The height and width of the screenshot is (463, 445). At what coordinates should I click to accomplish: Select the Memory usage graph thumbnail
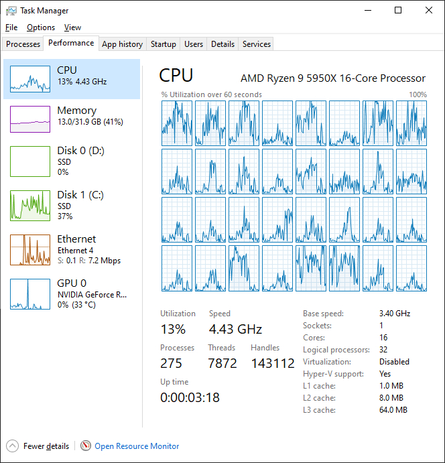pyautogui.click(x=30, y=119)
